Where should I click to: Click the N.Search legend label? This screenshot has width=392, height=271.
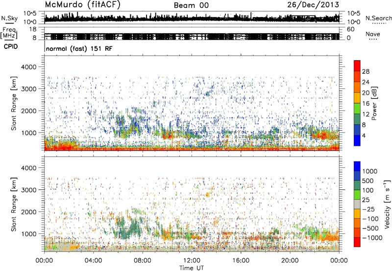[378, 18]
